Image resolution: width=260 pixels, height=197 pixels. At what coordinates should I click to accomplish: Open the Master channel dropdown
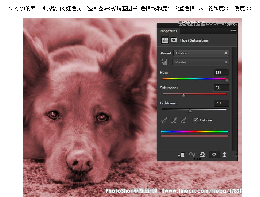201,62
